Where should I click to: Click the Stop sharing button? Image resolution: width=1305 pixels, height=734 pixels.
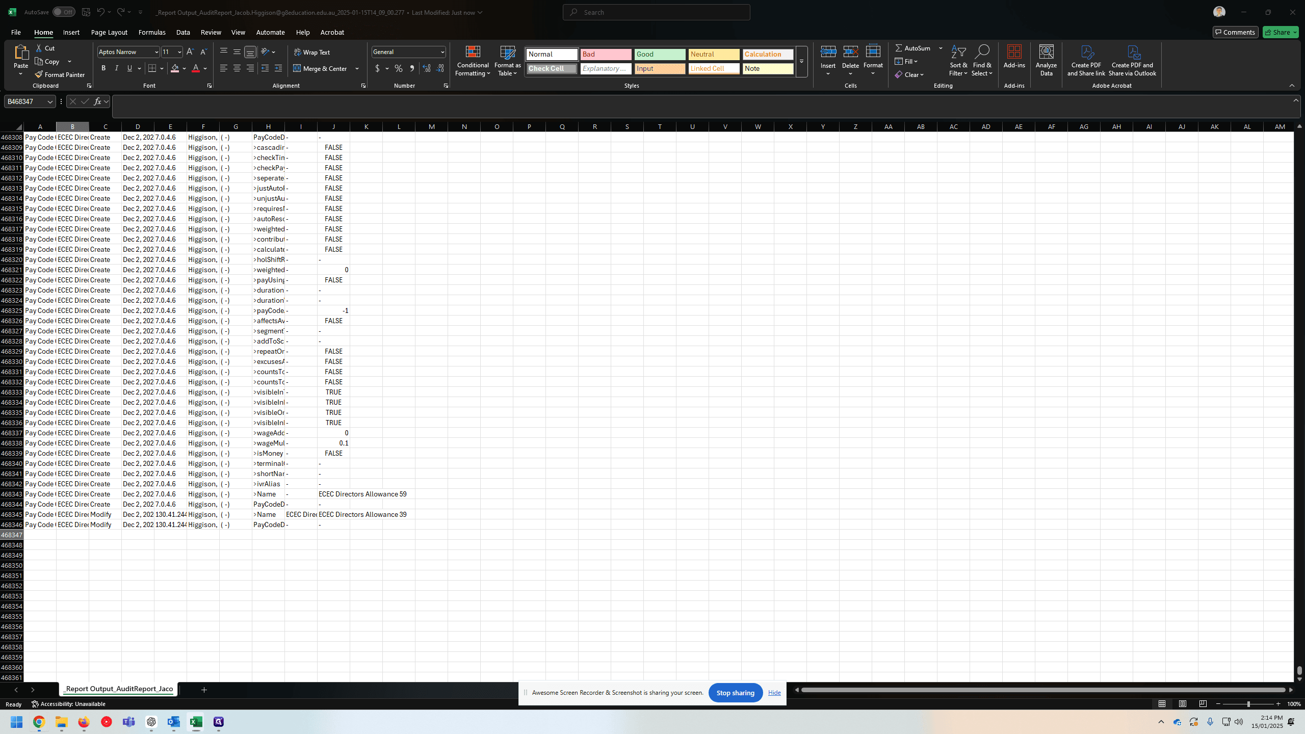tap(735, 693)
